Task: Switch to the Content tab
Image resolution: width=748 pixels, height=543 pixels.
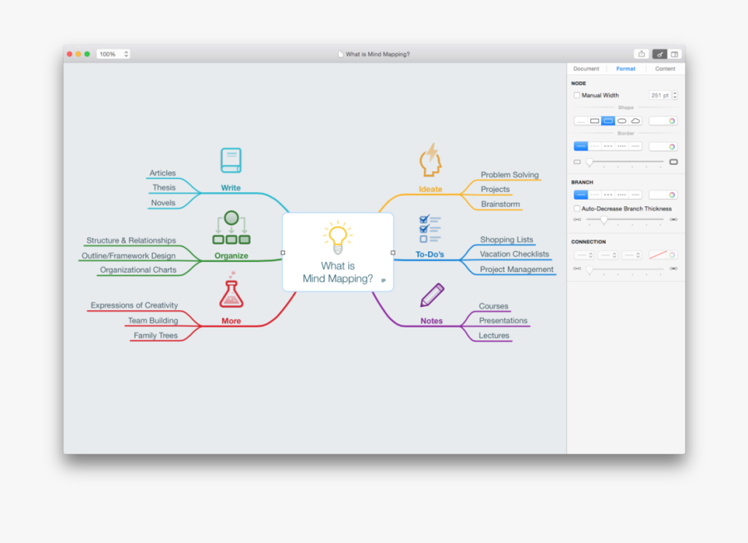Action: tap(665, 68)
